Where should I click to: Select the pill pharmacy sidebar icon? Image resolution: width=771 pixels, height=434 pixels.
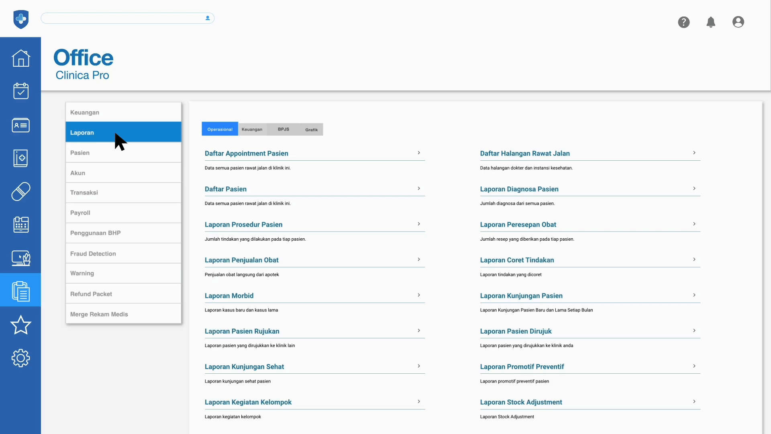pyautogui.click(x=20, y=191)
